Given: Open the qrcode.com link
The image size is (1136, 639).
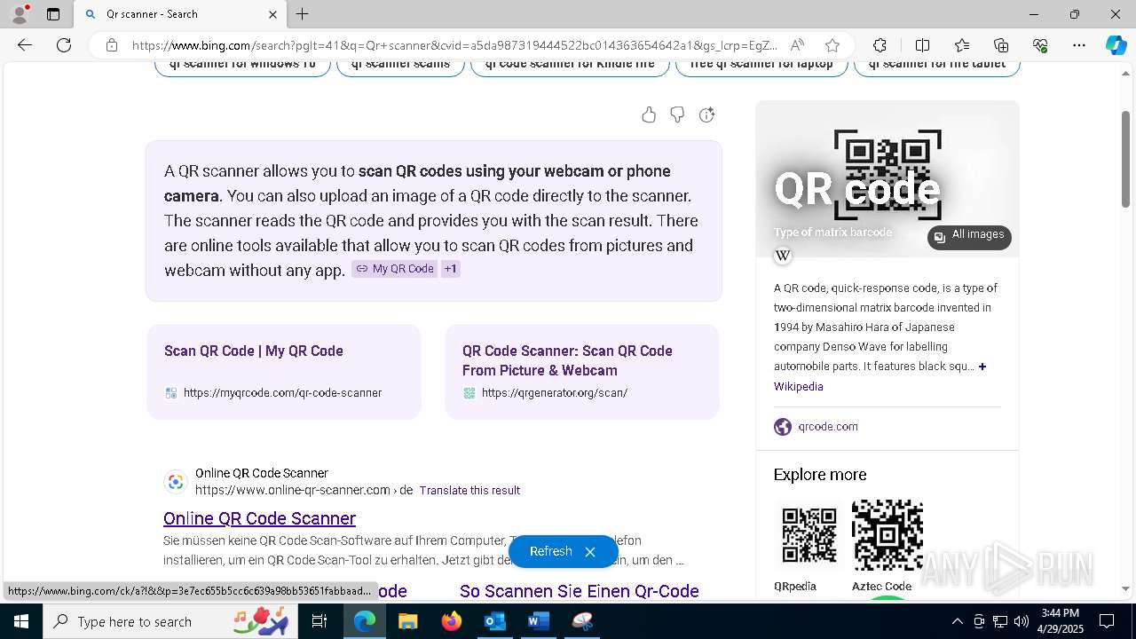Looking at the screenshot, I should (x=828, y=427).
